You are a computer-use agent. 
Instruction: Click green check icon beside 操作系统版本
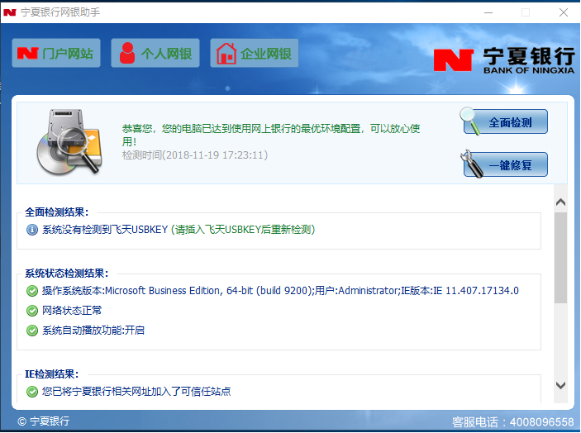pyautogui.click(x=32, y=291)
